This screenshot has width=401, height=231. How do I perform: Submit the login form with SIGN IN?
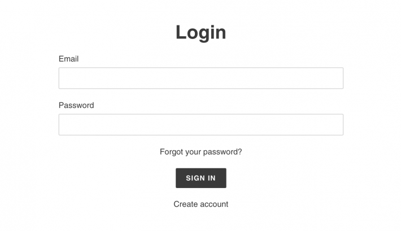click(200, 178)
